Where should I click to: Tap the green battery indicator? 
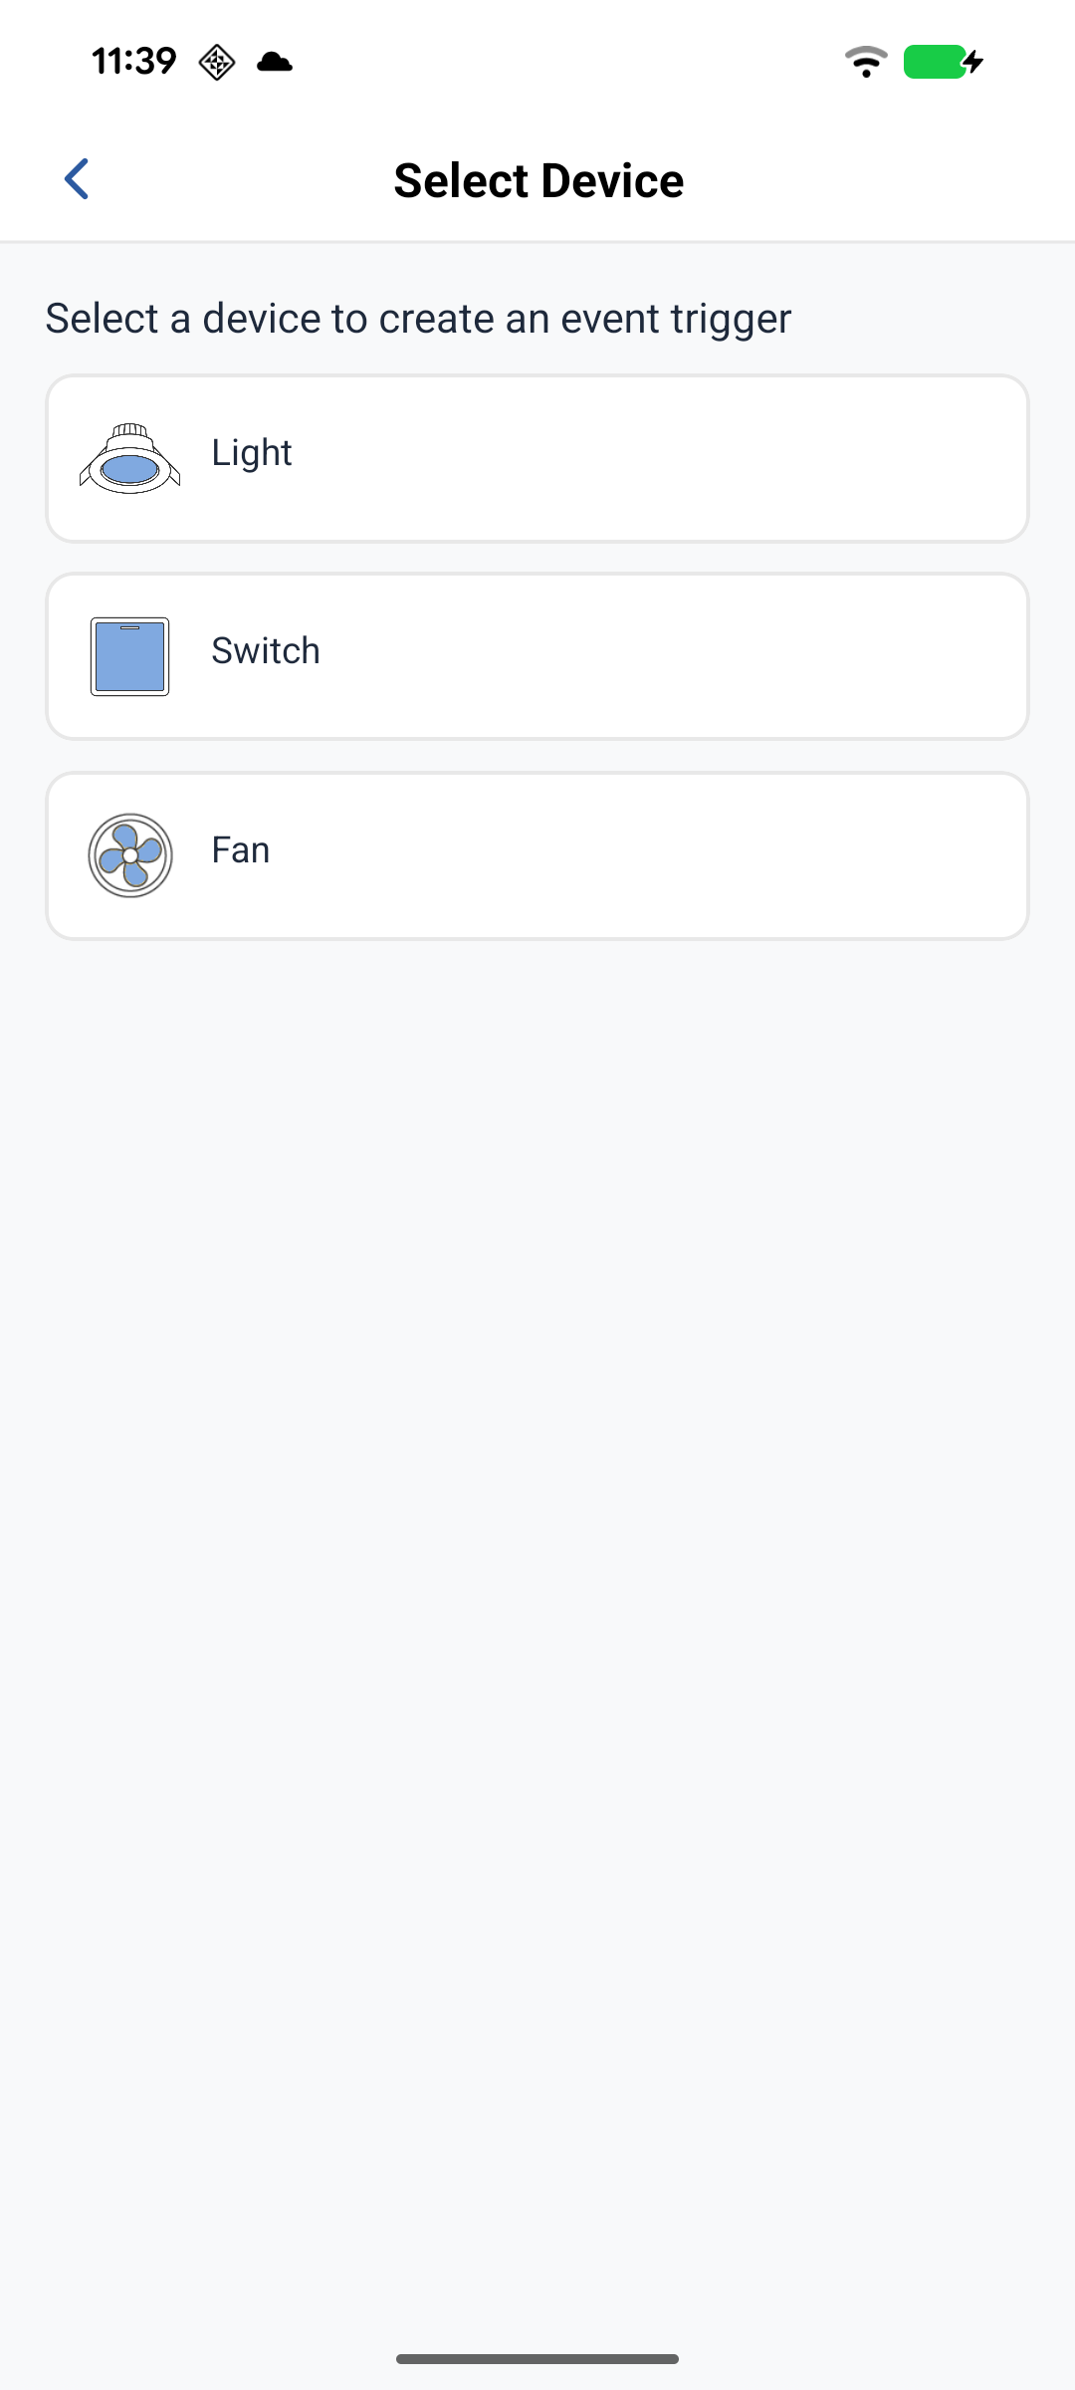[x=934, y=62]
